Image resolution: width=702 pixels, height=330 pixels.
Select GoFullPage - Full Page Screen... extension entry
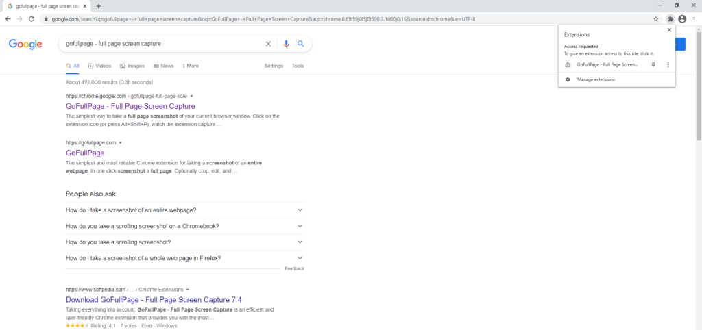pyautogui.click(x=607, y=65)
